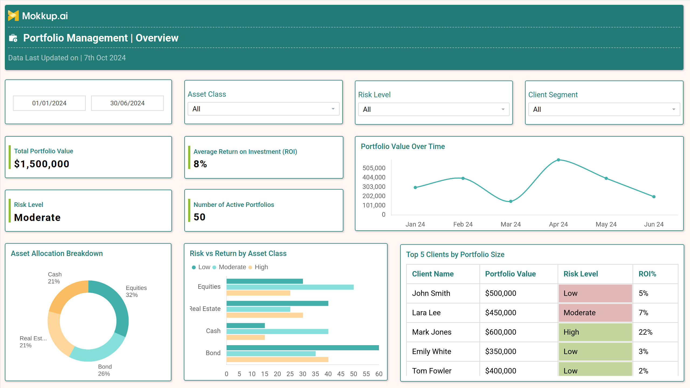690x388 pixels.
Task: Toggle the Moderate legend marker
Action: 214,267
